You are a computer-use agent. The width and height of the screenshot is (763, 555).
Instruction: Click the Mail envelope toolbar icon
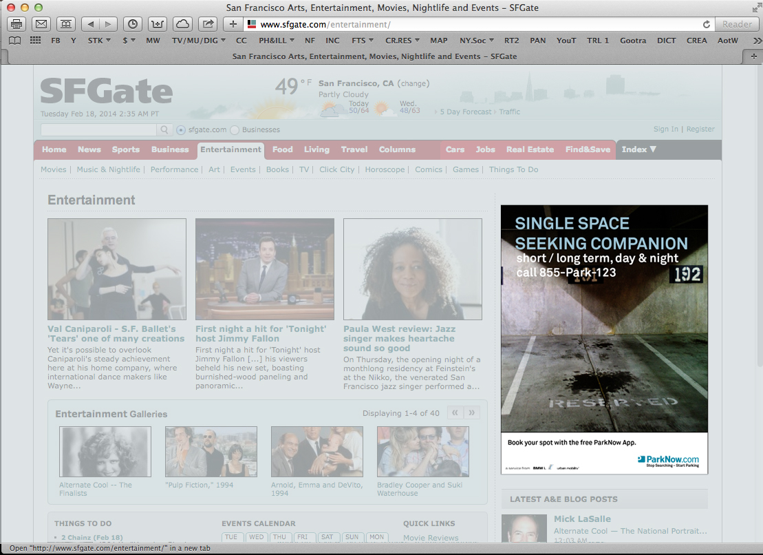pyautogui.click(x=41, y=24)
